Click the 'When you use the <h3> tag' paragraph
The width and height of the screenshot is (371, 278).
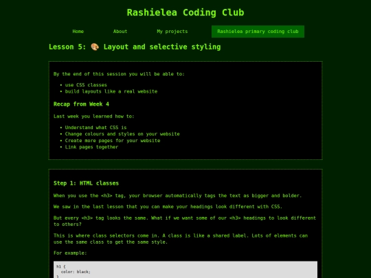177,196
